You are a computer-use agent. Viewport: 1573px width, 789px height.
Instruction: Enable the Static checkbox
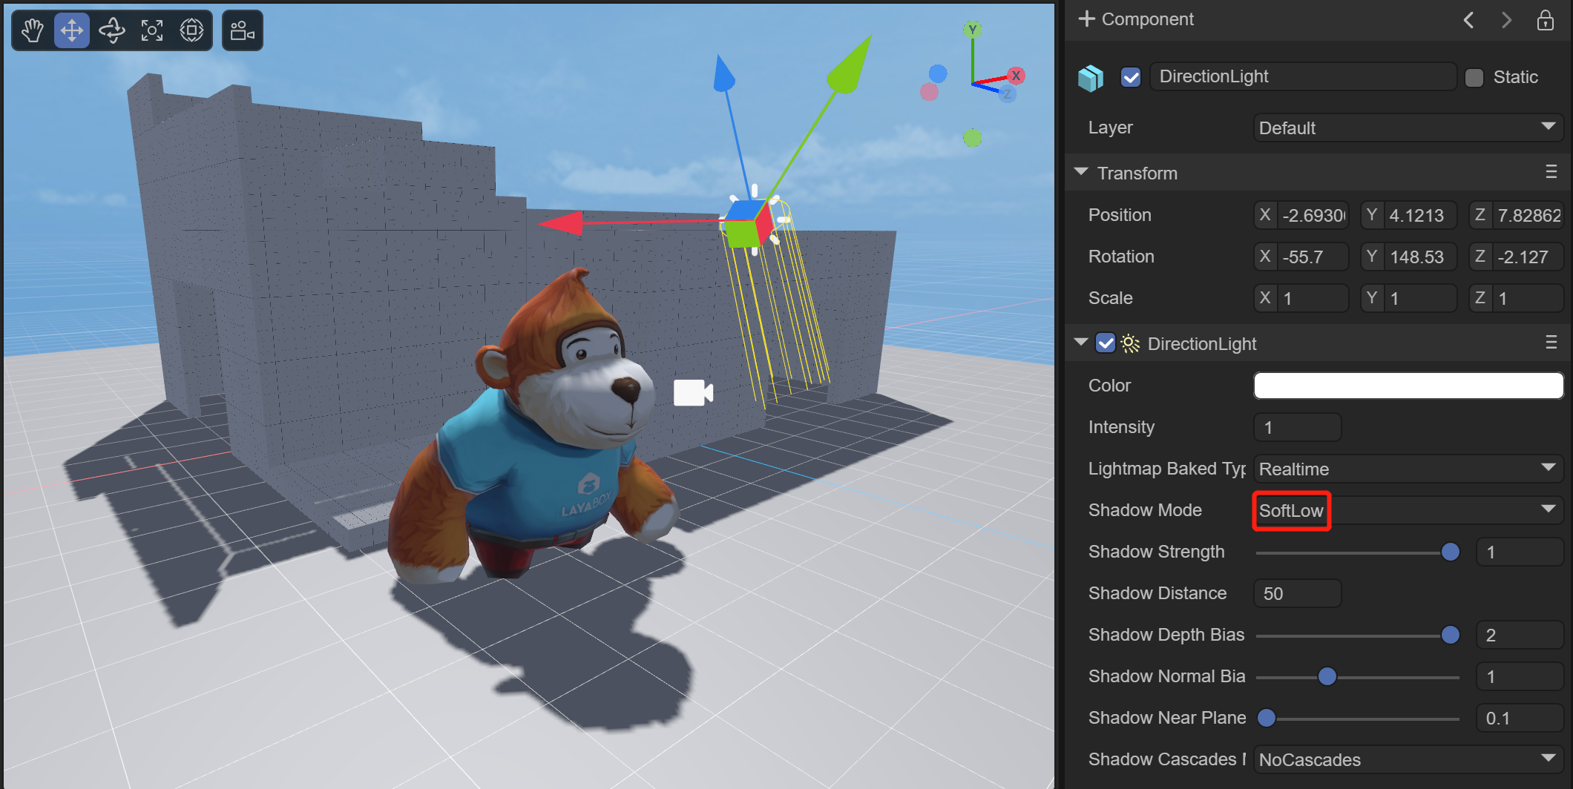pyautogui.click(x=1474, y=77)
